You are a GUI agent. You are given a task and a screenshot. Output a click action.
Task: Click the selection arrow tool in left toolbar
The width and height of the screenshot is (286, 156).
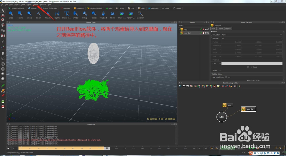(3, 10)
